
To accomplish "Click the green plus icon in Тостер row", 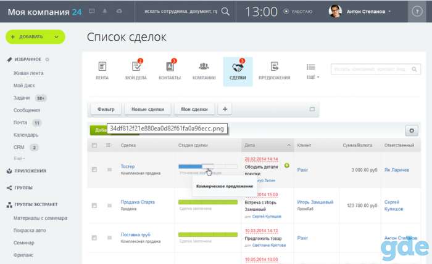I will click(287, 166).
